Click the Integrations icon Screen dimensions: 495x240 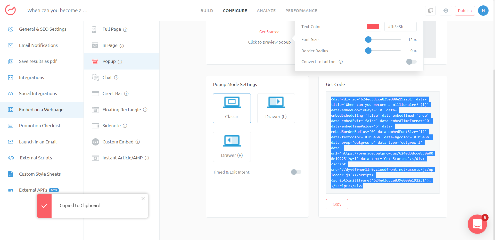(11, 78)
